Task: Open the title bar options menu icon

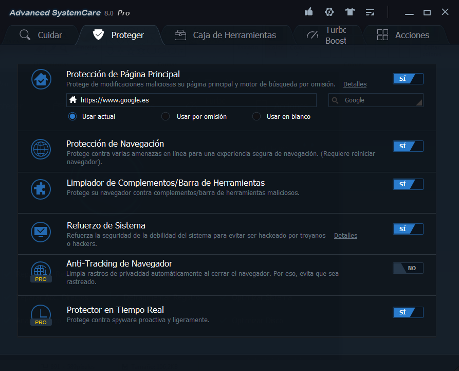Action: (x=370, y=12)
